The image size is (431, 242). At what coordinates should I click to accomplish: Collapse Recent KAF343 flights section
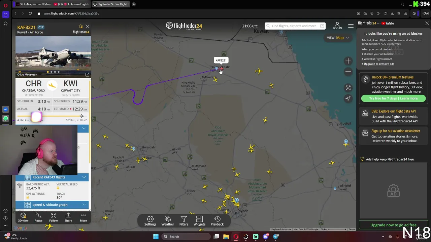click(x=84, y=177)
